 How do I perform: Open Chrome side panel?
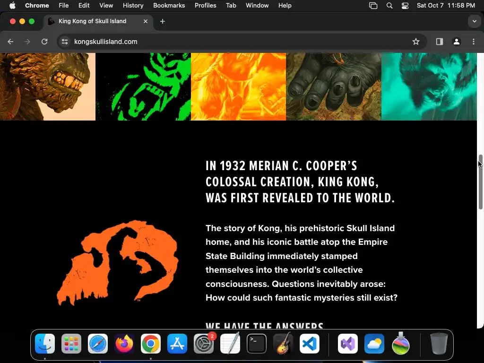click(x=439, y=42)
